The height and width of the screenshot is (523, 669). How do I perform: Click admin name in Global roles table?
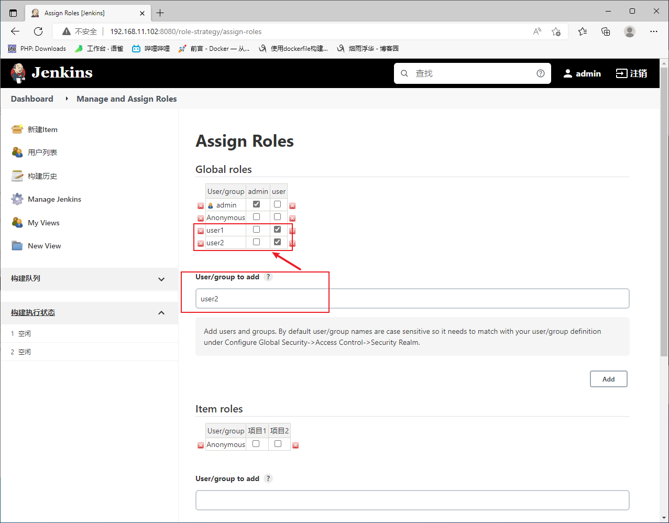tap(226, 205)
